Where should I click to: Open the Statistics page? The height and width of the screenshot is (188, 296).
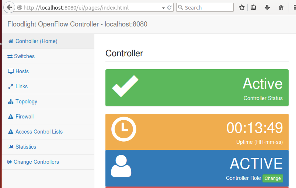[x=48, y=147]
